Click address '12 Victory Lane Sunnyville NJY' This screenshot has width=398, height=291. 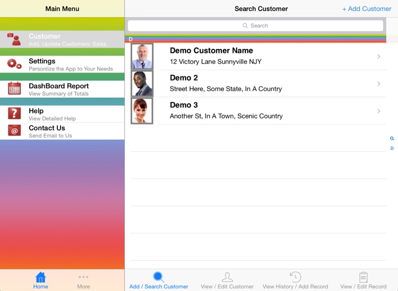click(215, 62)
